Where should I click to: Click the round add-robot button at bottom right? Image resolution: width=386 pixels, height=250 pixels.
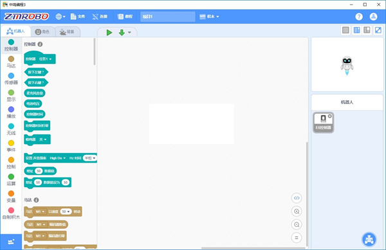369,239
